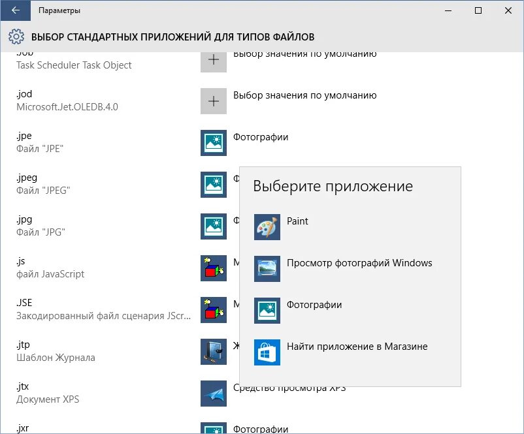Click Файл "JPE" description

pyautogui.click(x=40, y=149)
